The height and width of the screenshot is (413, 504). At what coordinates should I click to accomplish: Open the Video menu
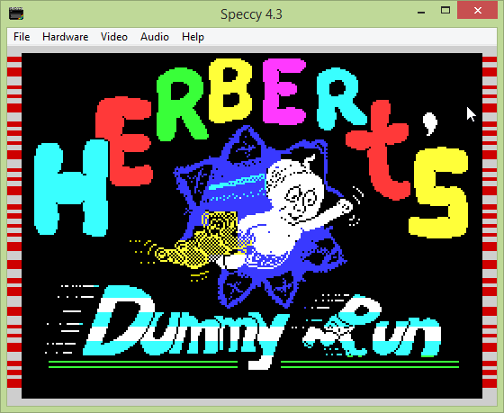[114, 37]
